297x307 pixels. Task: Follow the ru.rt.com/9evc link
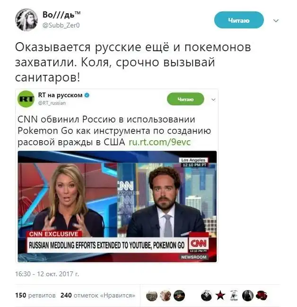[160, 142]
